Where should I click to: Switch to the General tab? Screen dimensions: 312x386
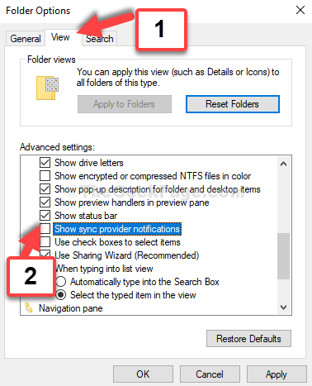(26, 39)
